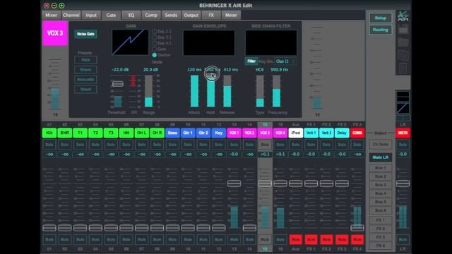
Task: Select the Exp 3:1 gate mode
Action: click(155, 37)
